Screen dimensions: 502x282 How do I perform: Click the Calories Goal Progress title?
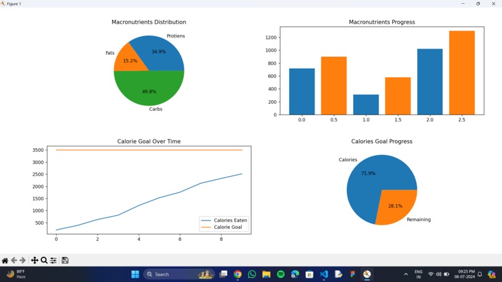(x=382, y=141)
